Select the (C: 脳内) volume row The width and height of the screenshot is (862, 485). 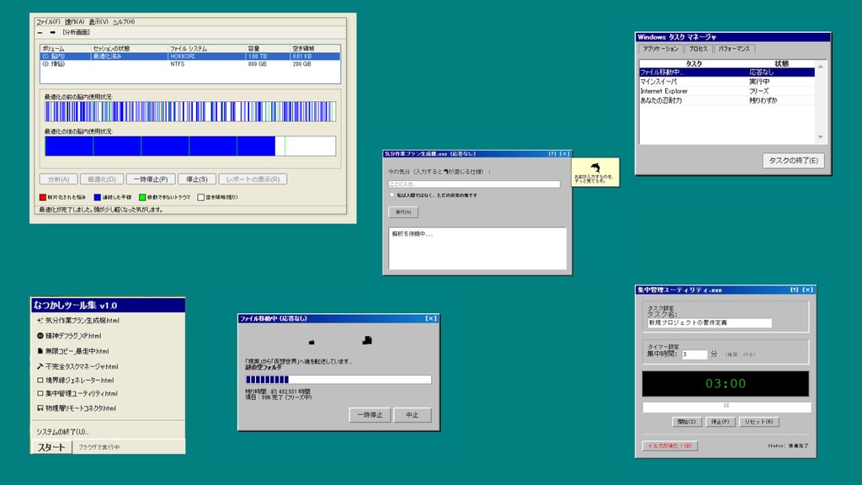pos(190,56)
